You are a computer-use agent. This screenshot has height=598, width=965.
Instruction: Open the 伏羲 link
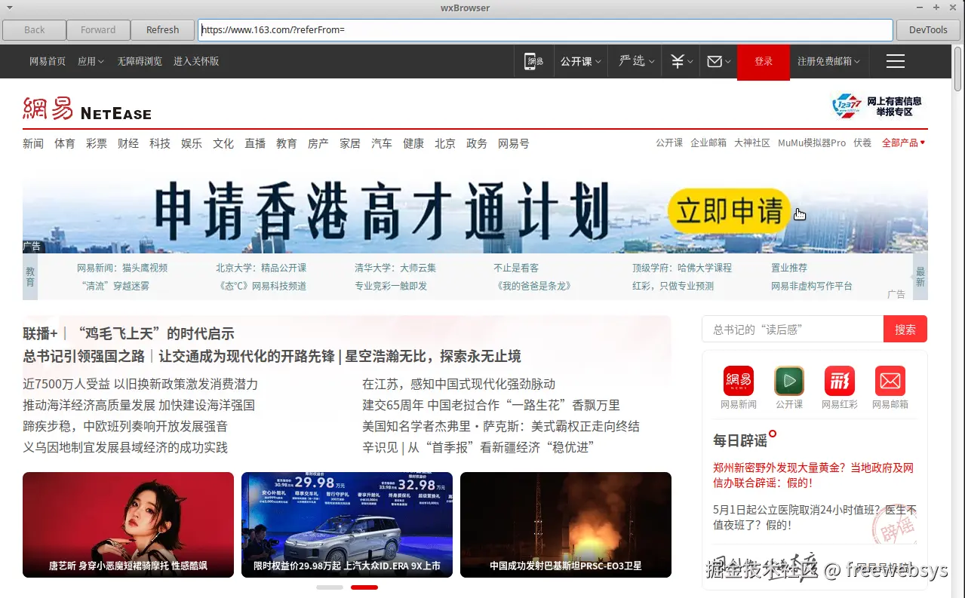tap(862, 143)
